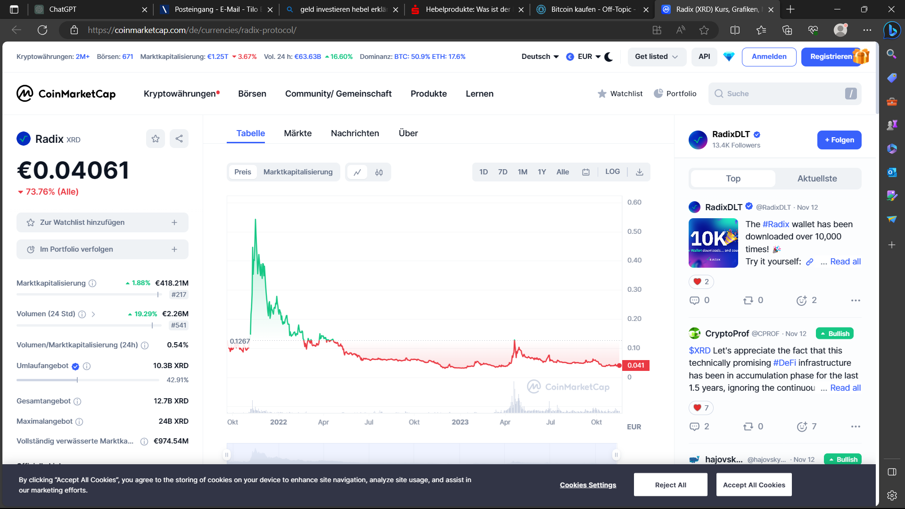
Task: Click the share icon beside Radix title
Action: [x=179, y=139]
